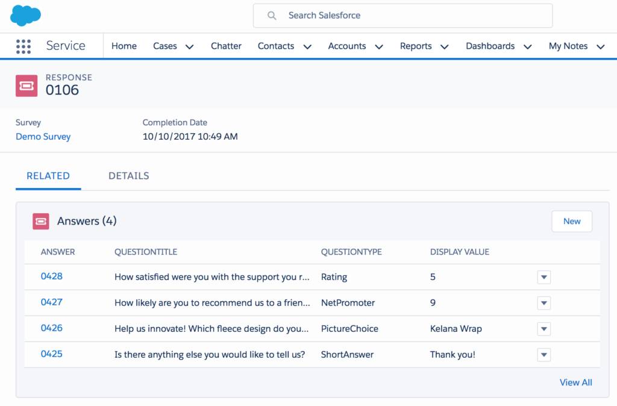Viewport: 617px width, 406px height.
Task: Click display value 9 in NetPromoter row
Action: click(x=433, y=303)
